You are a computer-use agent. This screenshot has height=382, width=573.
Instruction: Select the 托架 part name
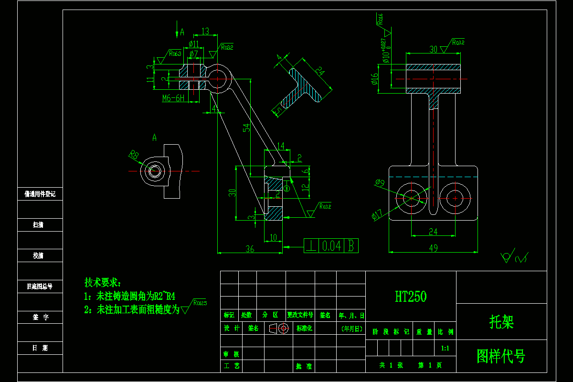(501, 322)
